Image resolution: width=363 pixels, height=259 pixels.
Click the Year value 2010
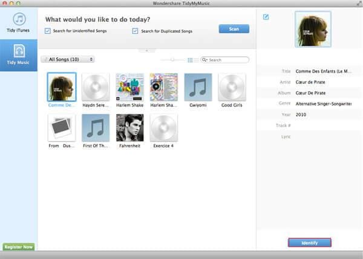coord(301,115)
